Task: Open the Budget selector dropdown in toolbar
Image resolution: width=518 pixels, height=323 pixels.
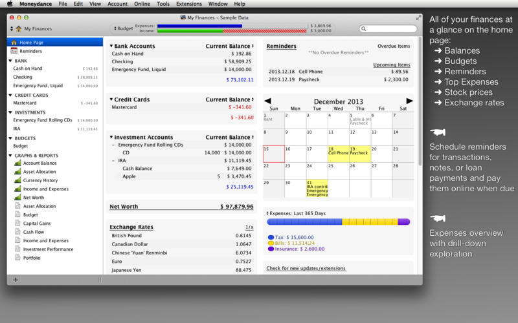Action: (x=123, y=28)
